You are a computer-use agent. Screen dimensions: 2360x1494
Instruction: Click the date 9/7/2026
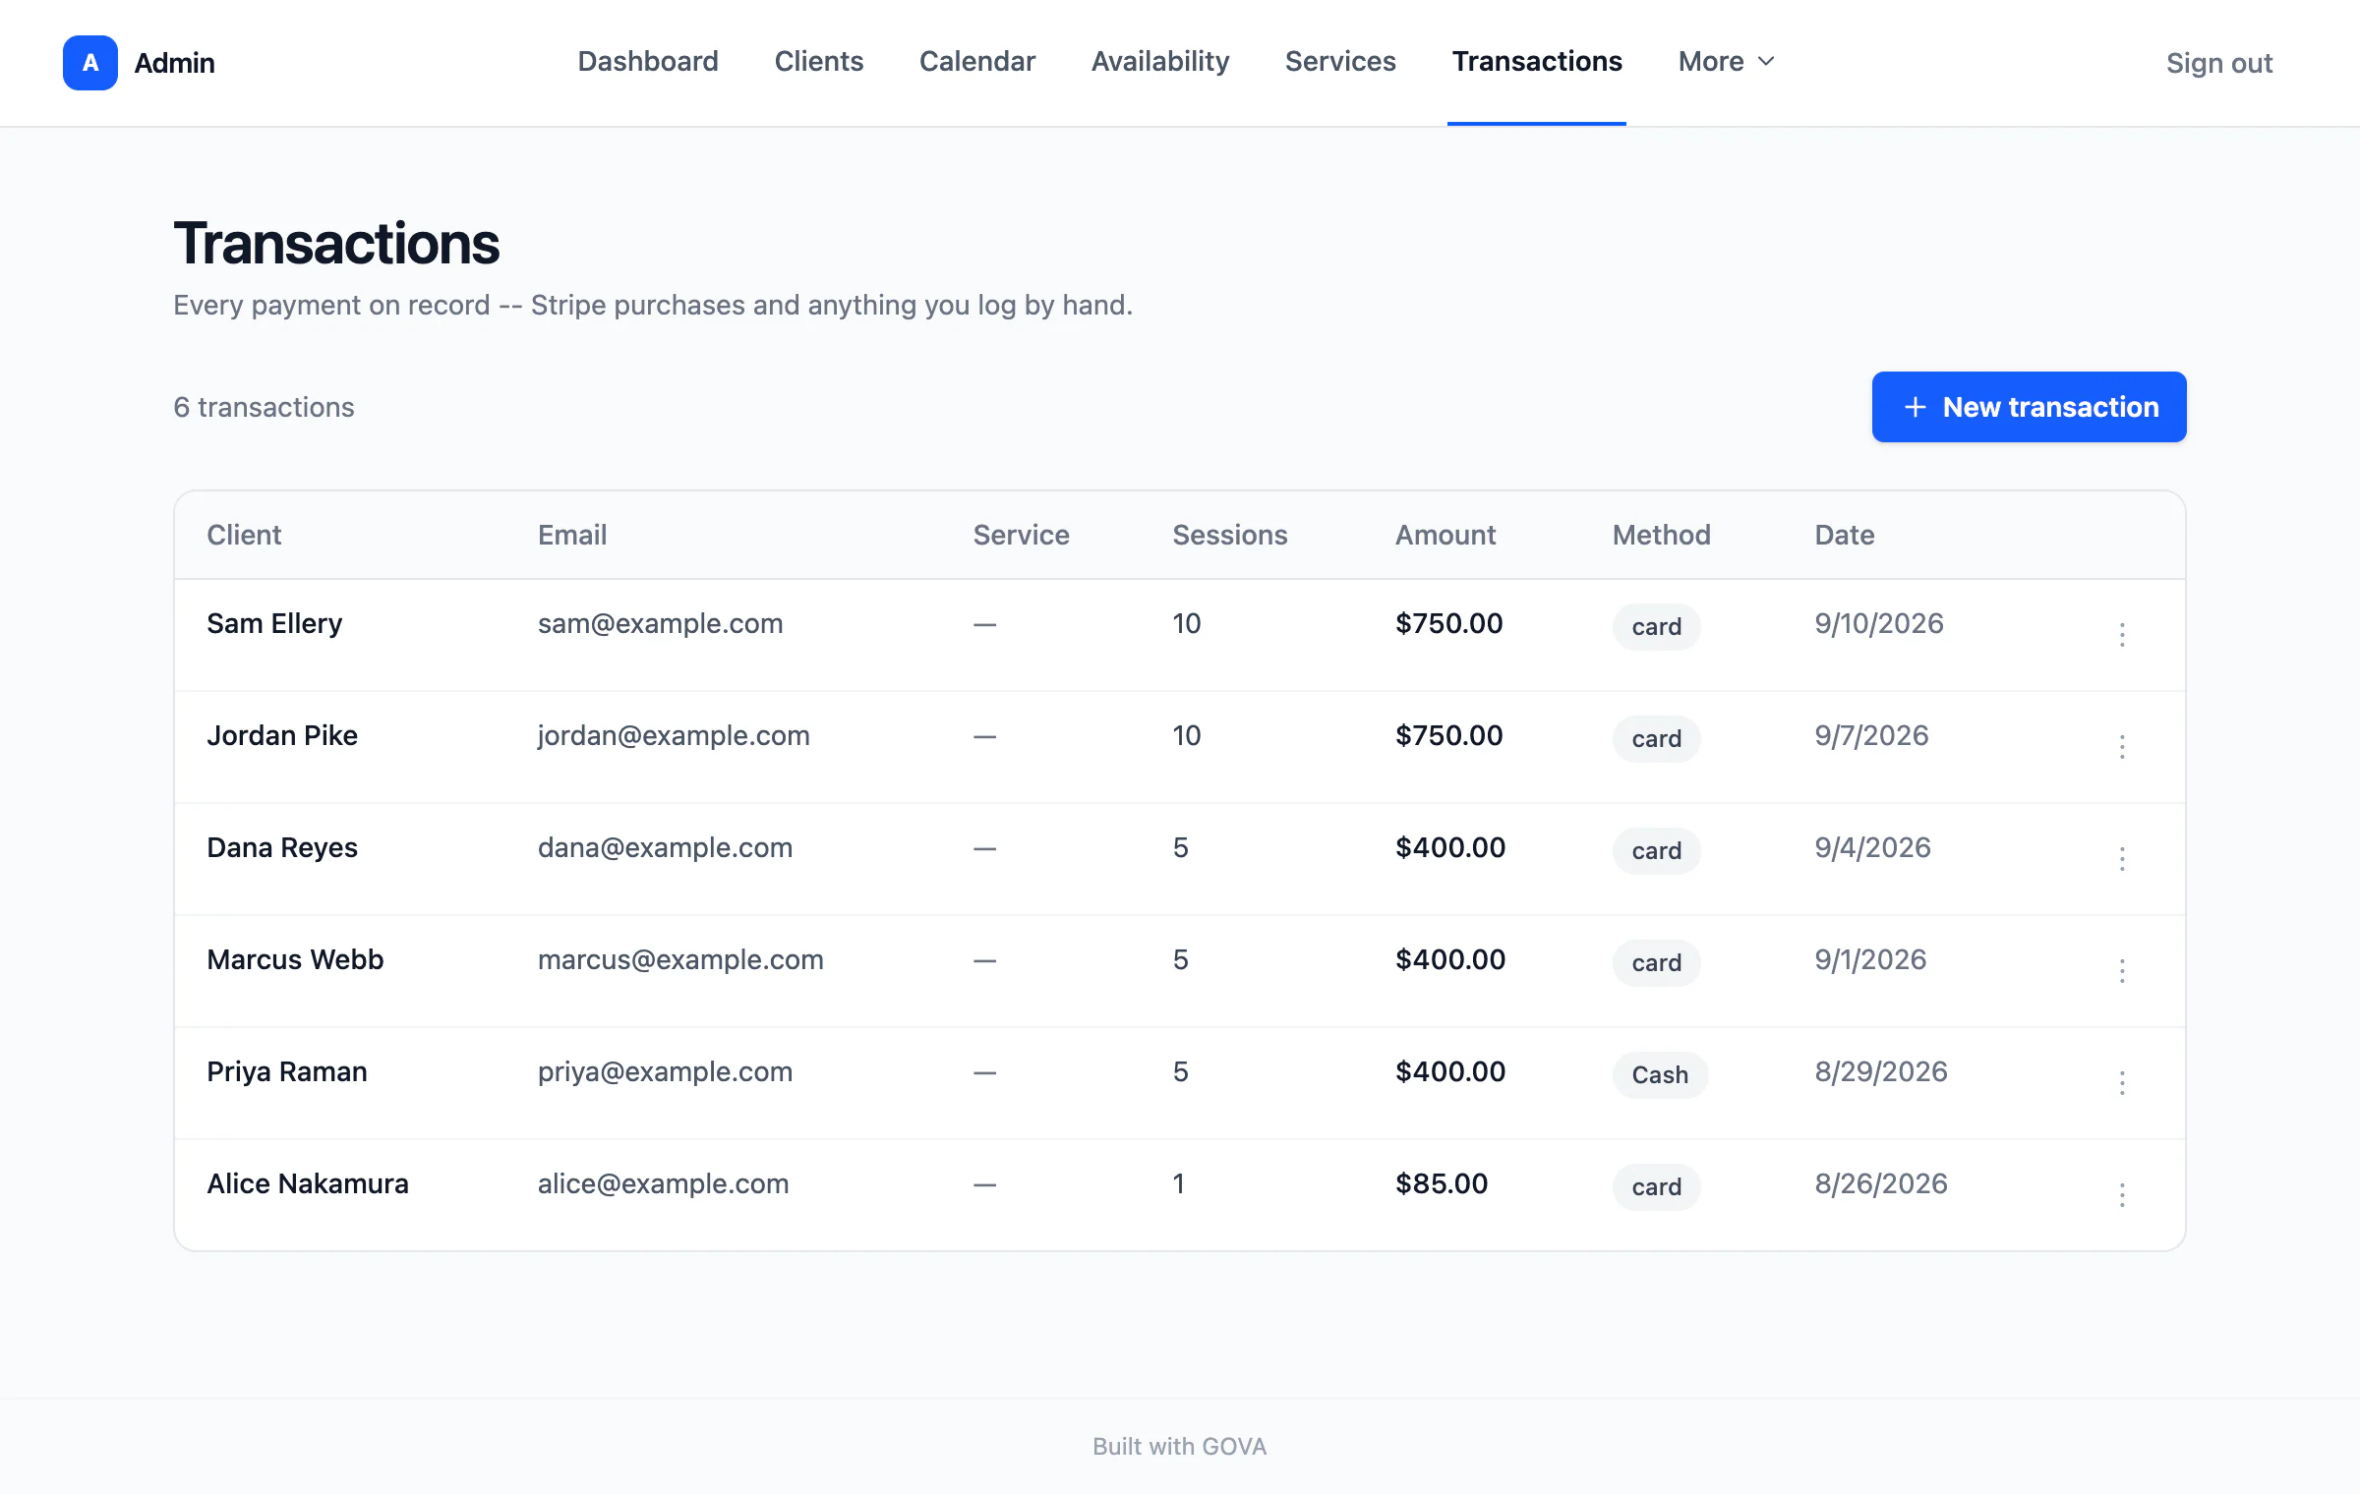click(x=1871, y=735)
